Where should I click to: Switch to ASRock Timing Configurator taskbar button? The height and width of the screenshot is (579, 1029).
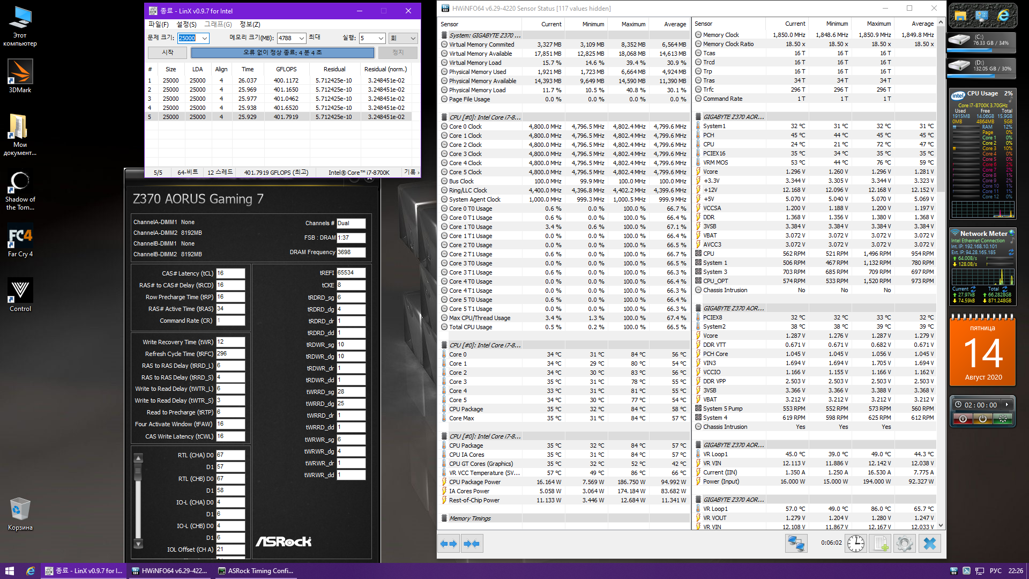256,571
